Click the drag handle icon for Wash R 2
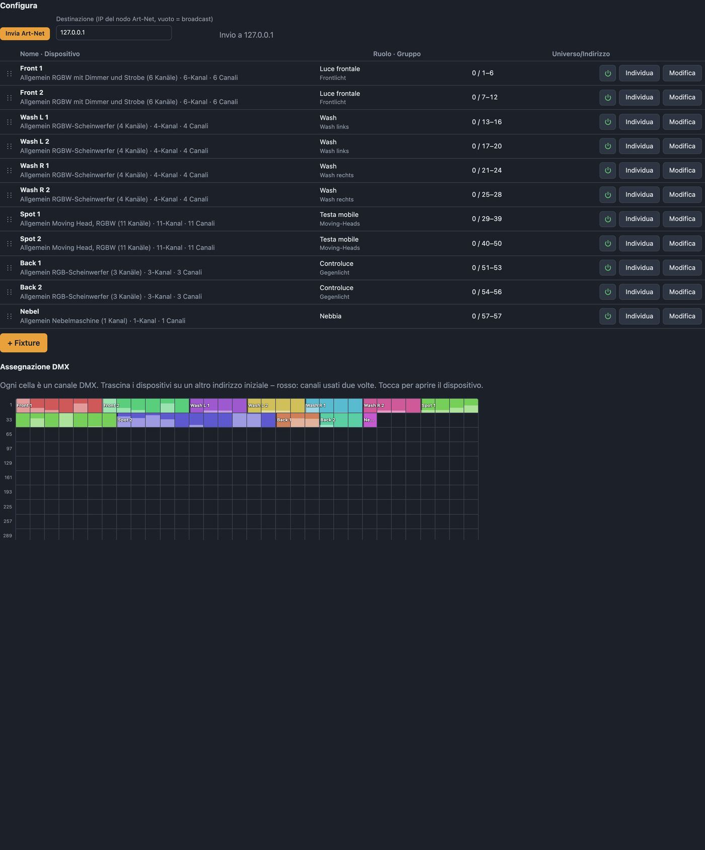Image resolution: width=705 pixels, height=850 pixels. pos(9,195)
